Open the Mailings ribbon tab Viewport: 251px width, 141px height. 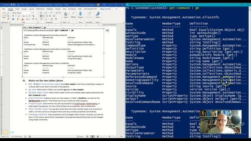(50, 9)
